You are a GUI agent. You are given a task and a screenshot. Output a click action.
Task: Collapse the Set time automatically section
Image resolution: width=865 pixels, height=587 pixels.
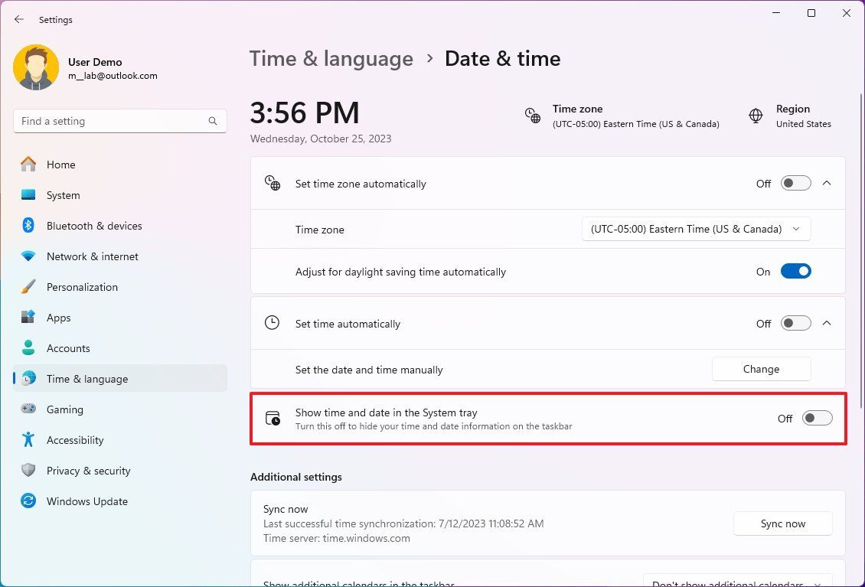pos(827,323)
